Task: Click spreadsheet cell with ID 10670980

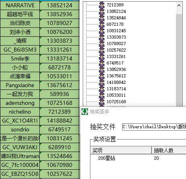Action: (x=59, y=165)
